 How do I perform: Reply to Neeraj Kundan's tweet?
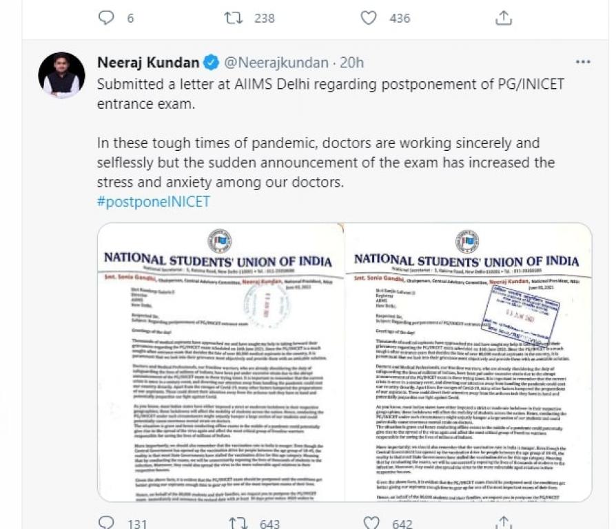click(106, 523)
